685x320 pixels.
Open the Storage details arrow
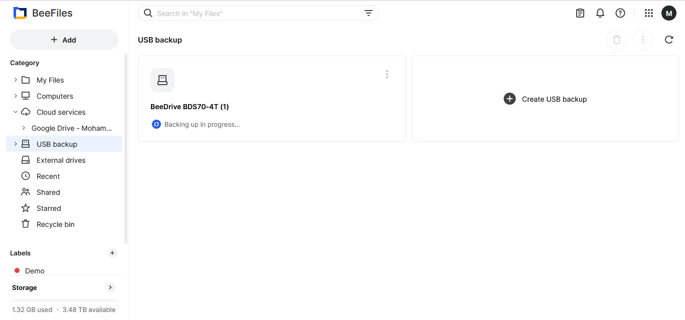[x=110, y=287]
